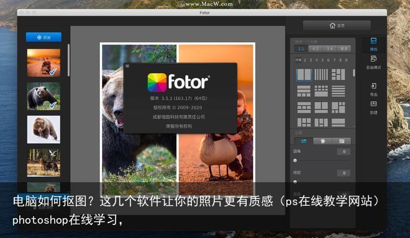Select the bears in woods thumbnail

click(x=43, y=162)
